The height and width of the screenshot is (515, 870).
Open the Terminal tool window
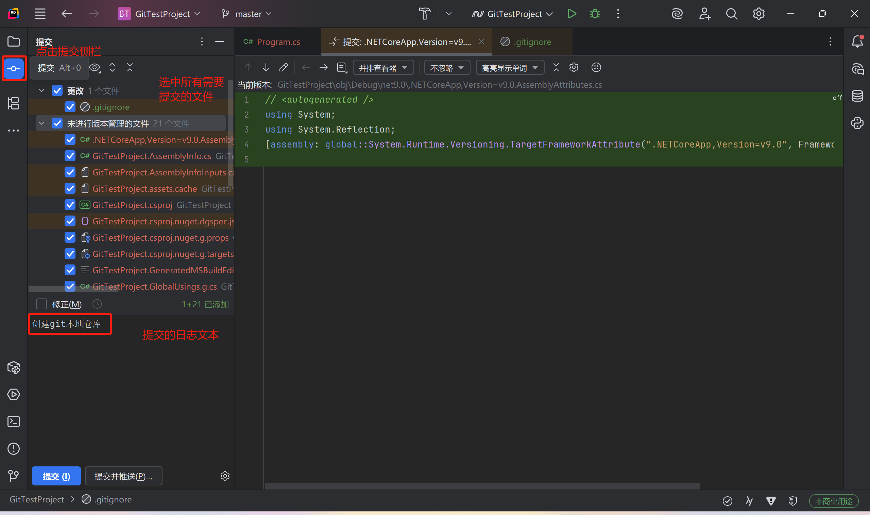click(14, 422)
